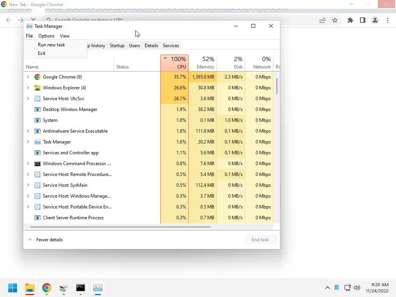
Task: Sort processes by the Memory column
Action: pos(203,63)
